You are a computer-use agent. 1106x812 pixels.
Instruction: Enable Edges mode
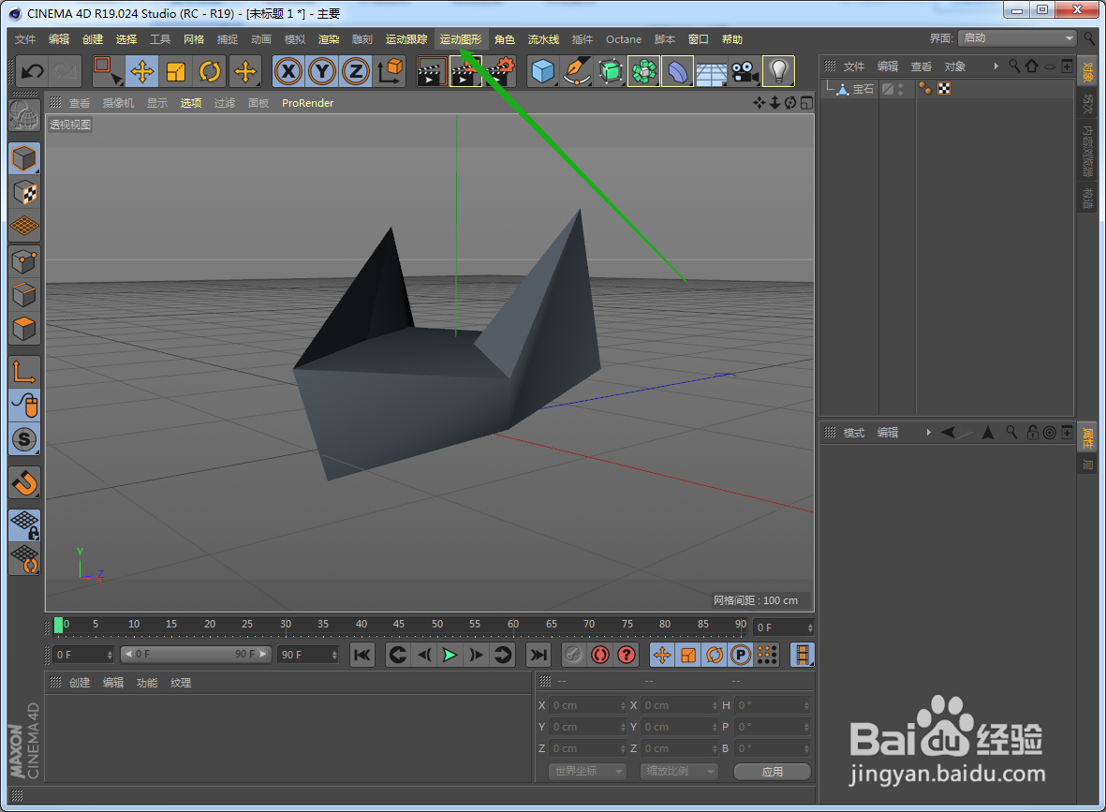tap(24, 296)
